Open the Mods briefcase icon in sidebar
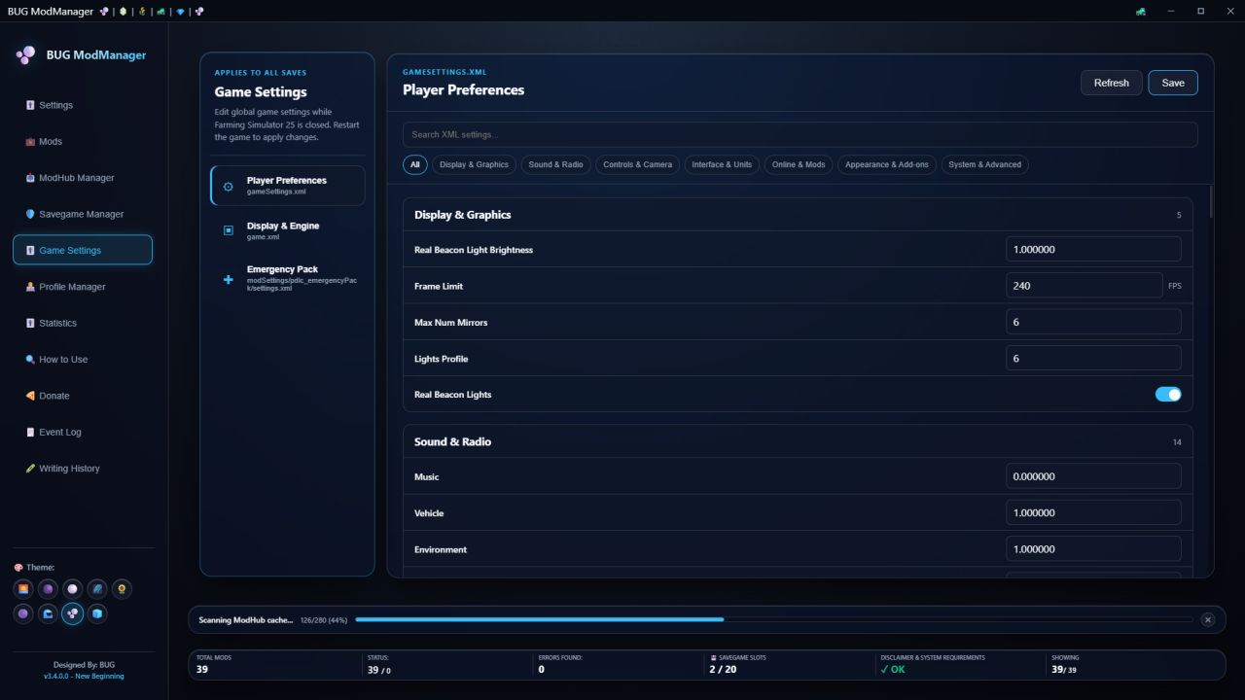The width and height of the screenshot is (1245, 700). tap(30, 142)
